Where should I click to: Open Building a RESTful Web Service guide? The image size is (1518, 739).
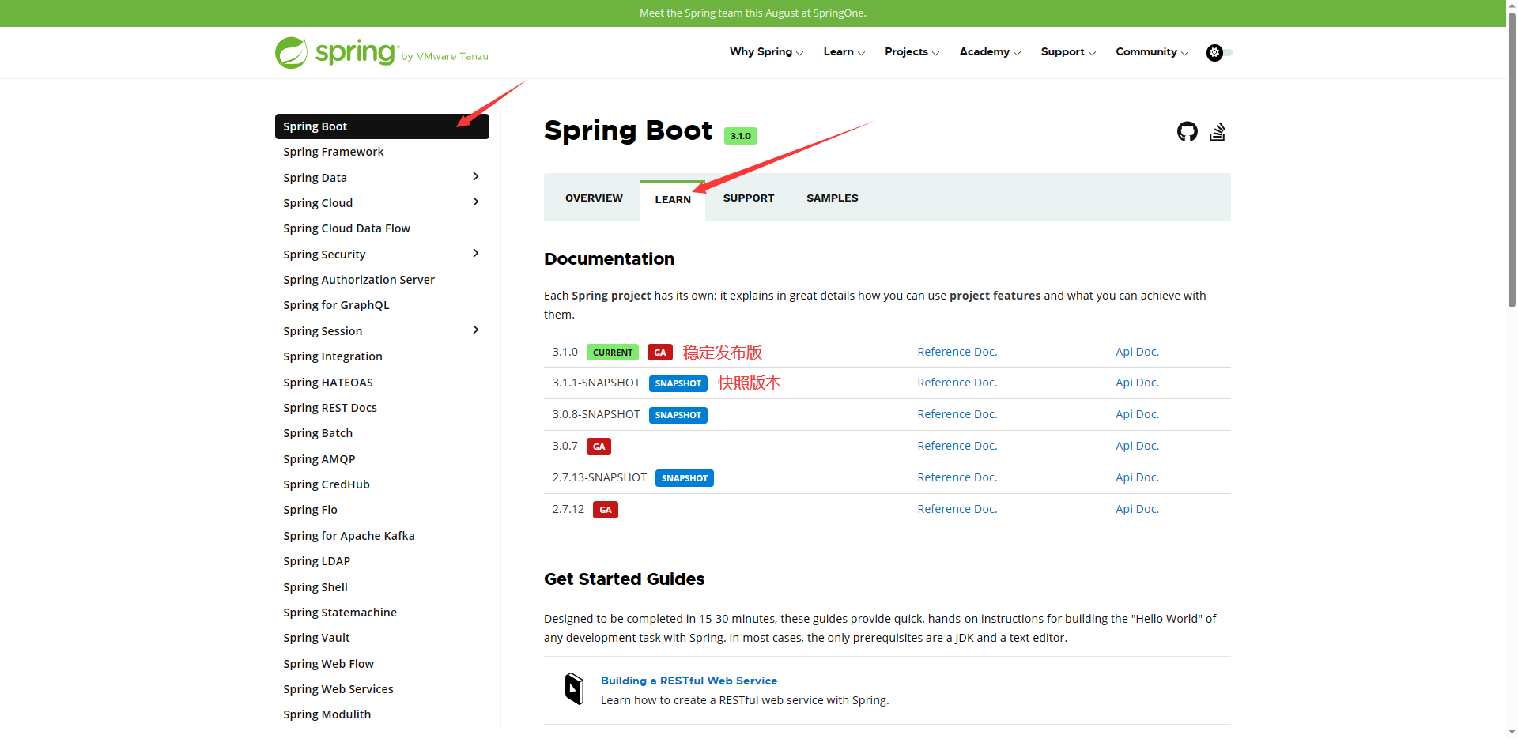(x=689, y=681)
